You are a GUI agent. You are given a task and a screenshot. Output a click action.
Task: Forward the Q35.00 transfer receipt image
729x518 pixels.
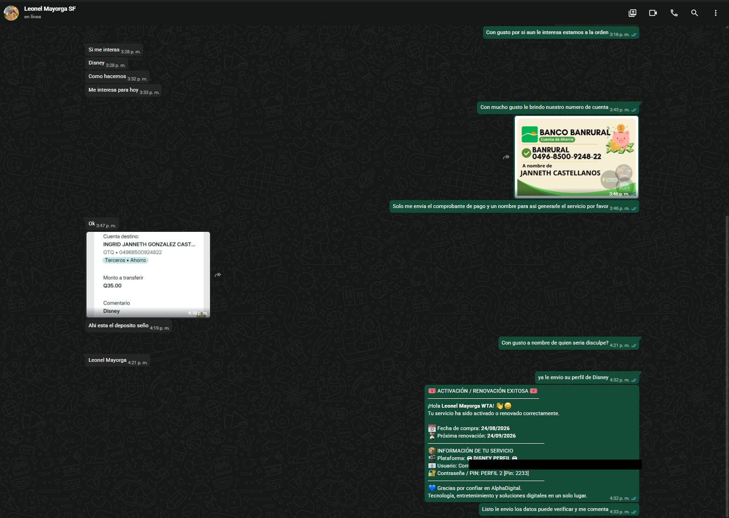pyautogui.click(x=218, y=275)
